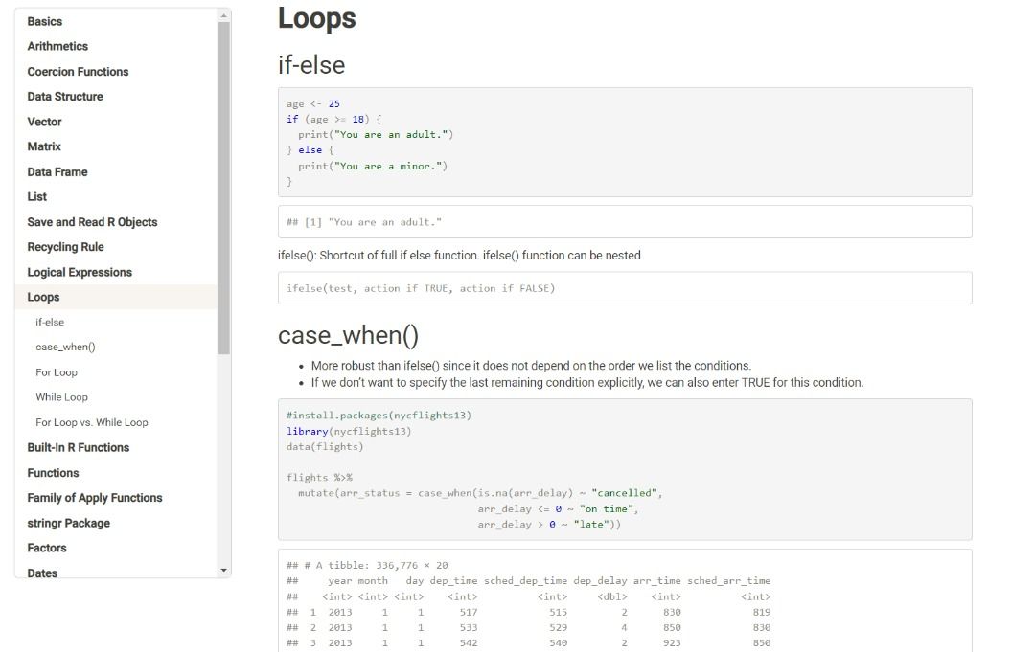Click the List sidebar entry
The height and width of the screenshot is (652, 1035).
pos(37,196)
